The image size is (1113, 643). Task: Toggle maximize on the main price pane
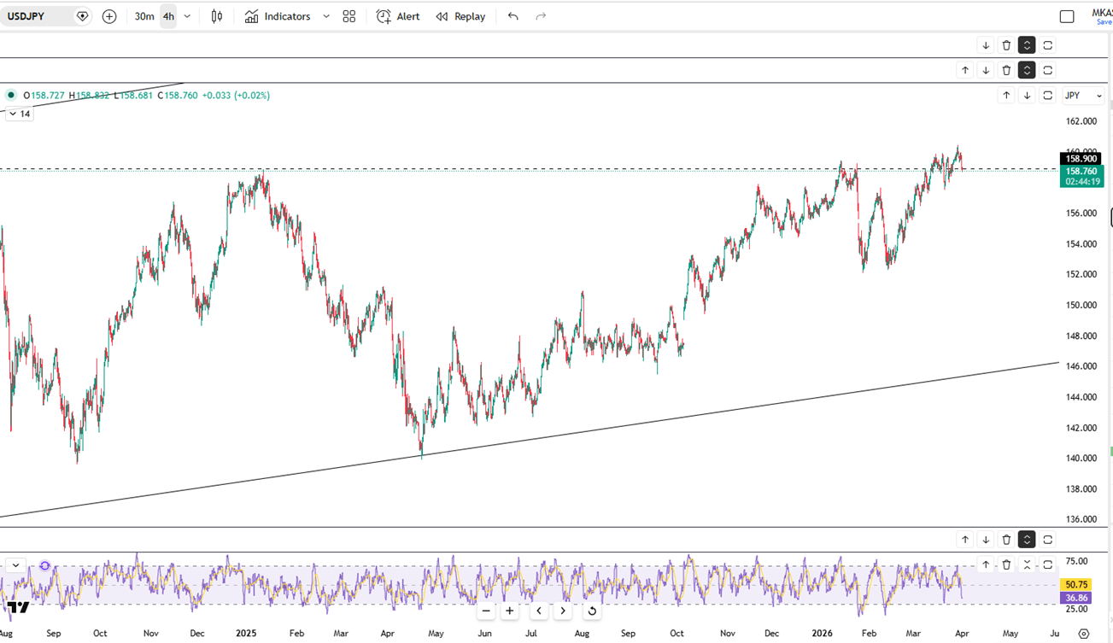(1047, 96)
